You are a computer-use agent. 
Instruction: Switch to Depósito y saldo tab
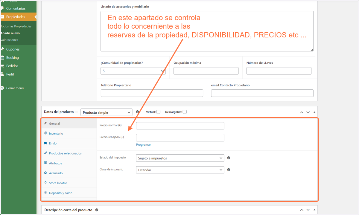click(69, 193)
